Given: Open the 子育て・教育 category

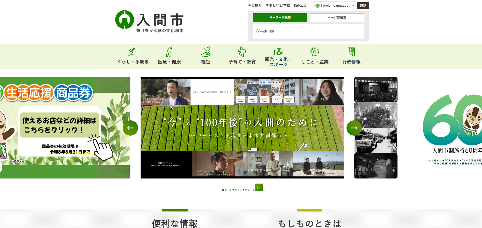Looking at the screenshot, I should click(x=242, y=56).
